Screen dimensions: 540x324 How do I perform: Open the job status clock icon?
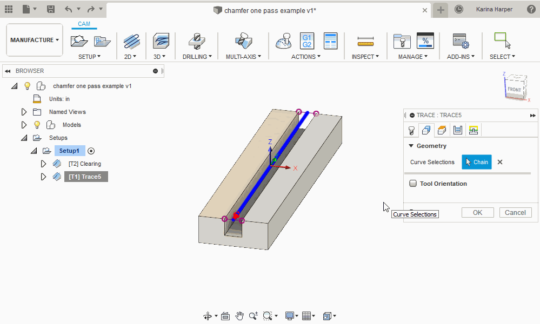click(x=459, y=9)
